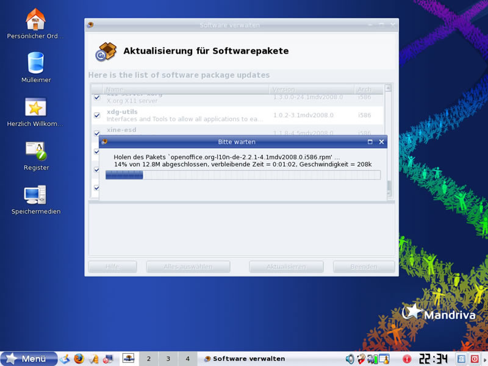Maximize the Bitte warten dialog
Viewport: 488px width, 366px height.
370,142
